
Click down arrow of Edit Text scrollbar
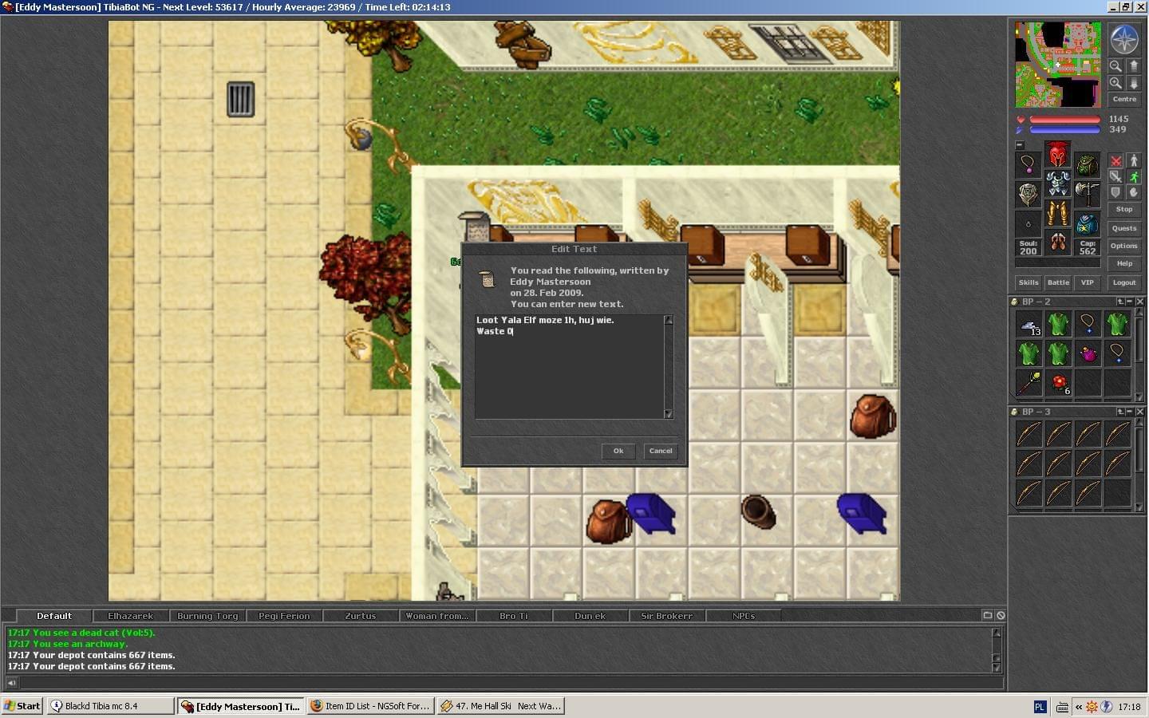[x=669, y=414]
